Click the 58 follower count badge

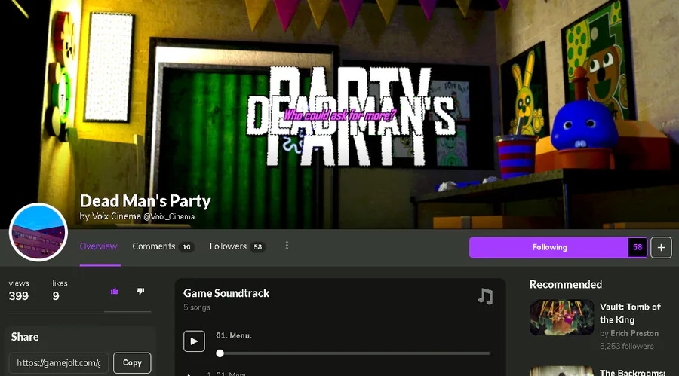click(x=638, y=247)
